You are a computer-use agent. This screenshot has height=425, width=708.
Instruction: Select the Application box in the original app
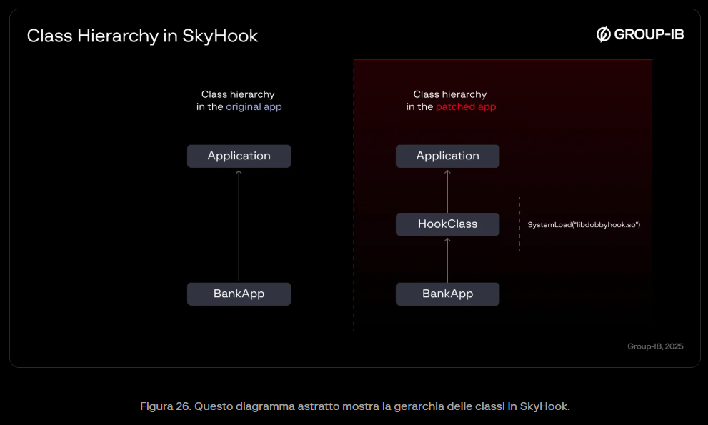click(x=239, y=156)
